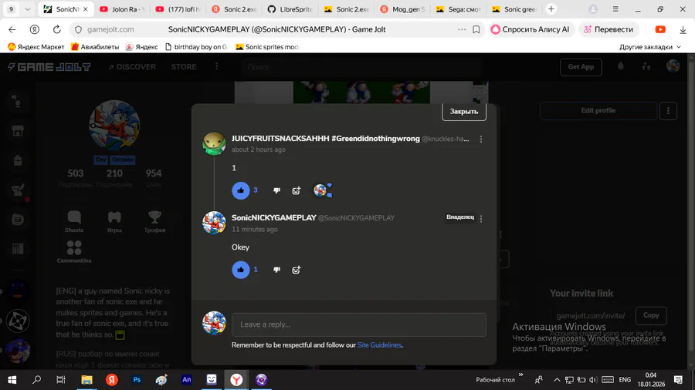Viewport: 695px width, 390px height.
Task: Open the browser YouTube extension icon
Action: click(660, 29)
